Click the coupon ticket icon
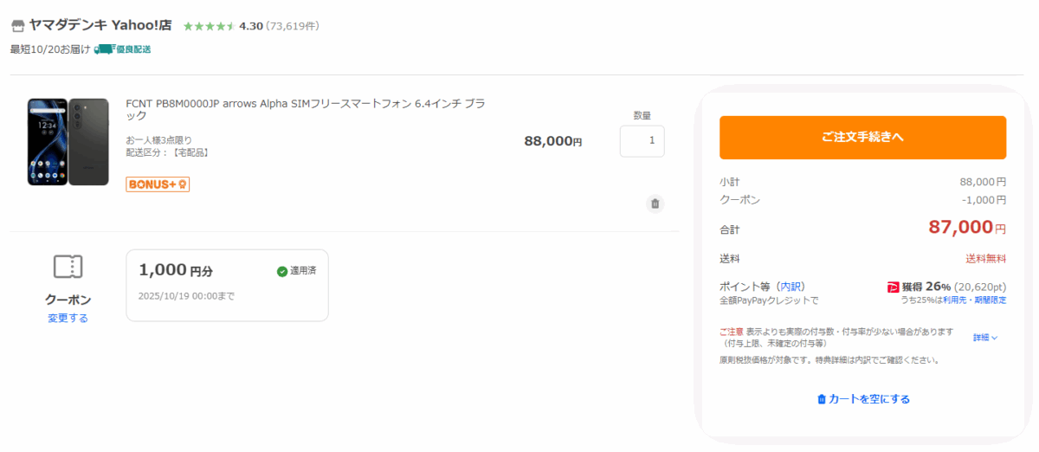This screenshot has width=1039, height=452. coord(68,267)
